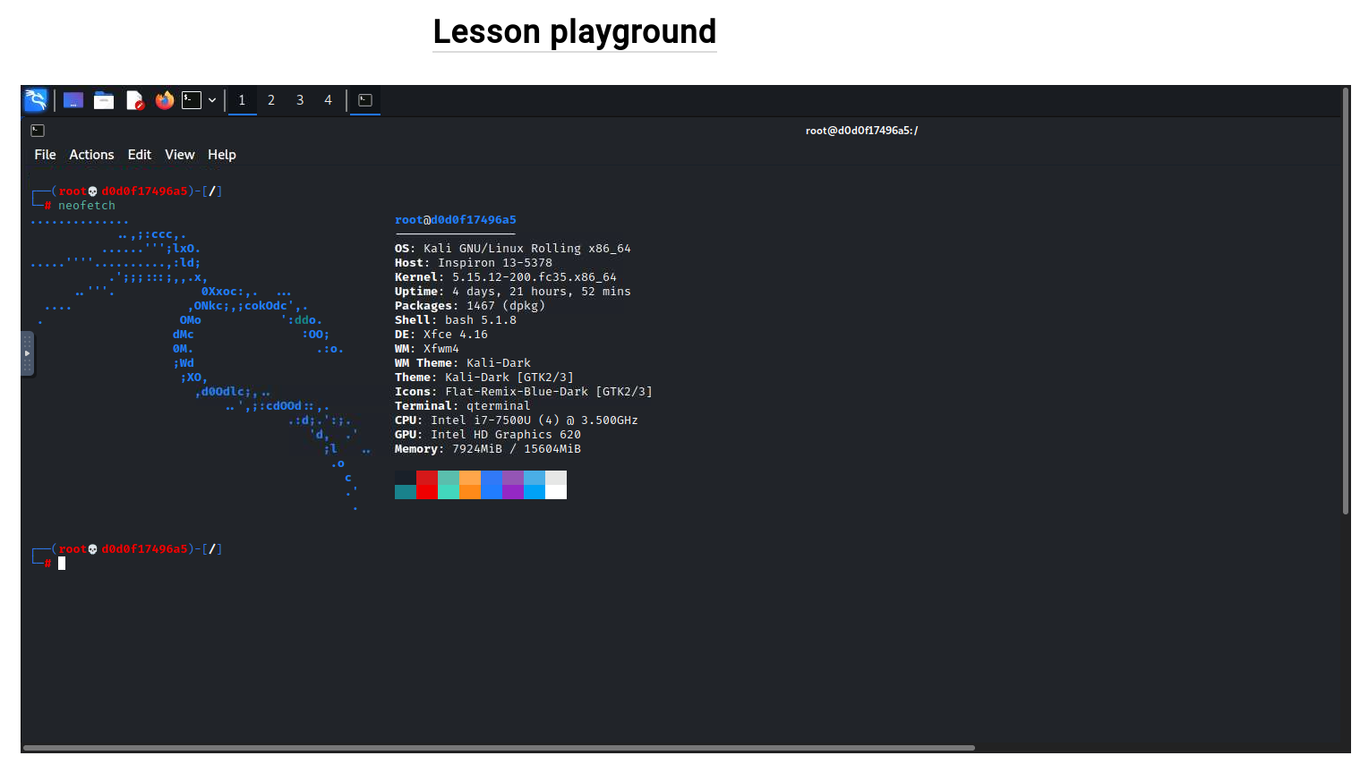This screenshot has width=1360, height=764.
Task: Click the Show Desktop panel icon
Action: click(x=73, y=100)
